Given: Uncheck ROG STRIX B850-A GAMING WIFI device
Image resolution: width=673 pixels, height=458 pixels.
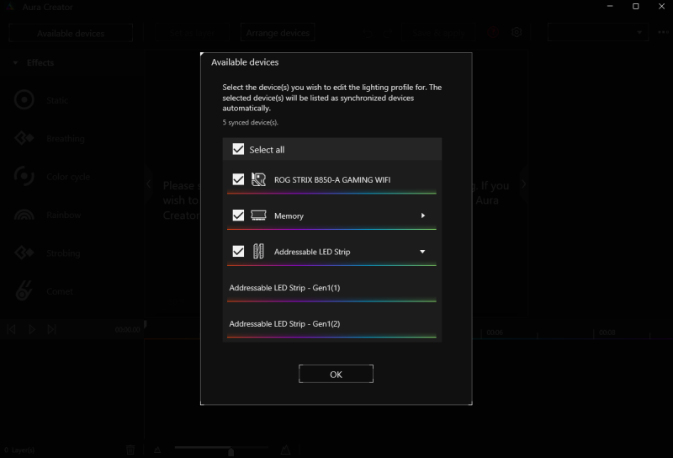Looking at the screenshot, I should click(x=238, y=179).
